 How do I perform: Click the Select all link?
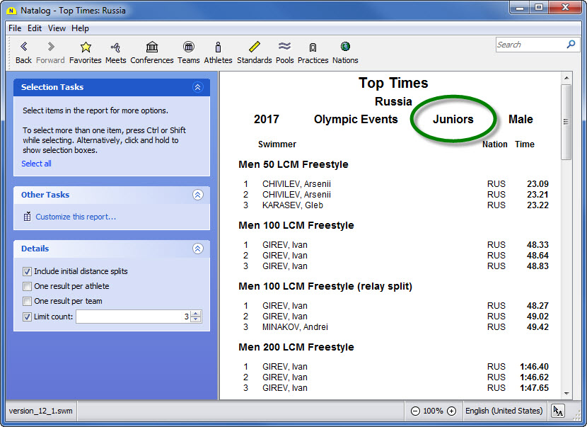tap(36, 164)
